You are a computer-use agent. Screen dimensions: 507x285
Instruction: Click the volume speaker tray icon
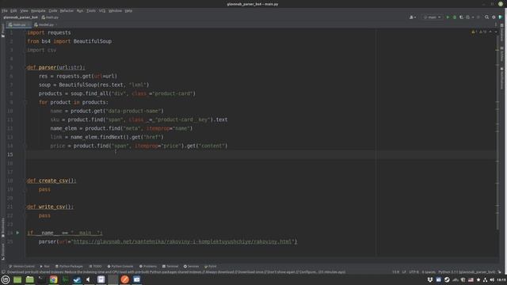492,279
